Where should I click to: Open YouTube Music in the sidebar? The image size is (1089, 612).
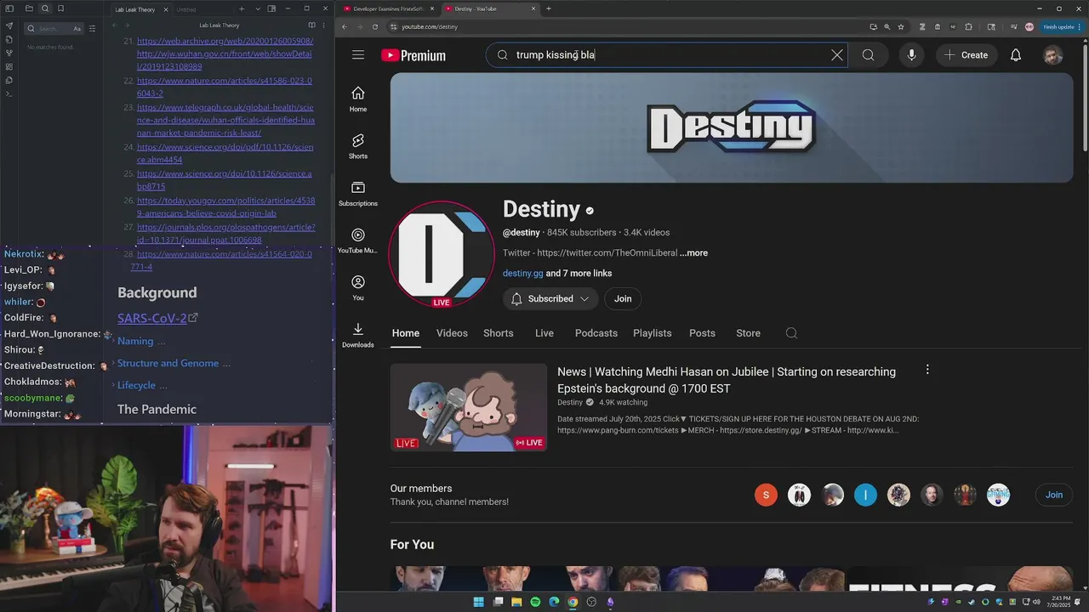tap(358, 241)
